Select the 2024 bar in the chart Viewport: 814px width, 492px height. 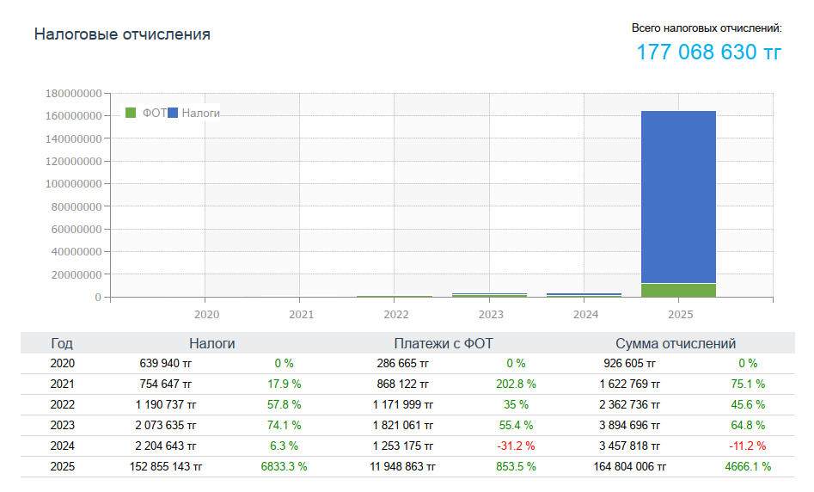(584, 295)
